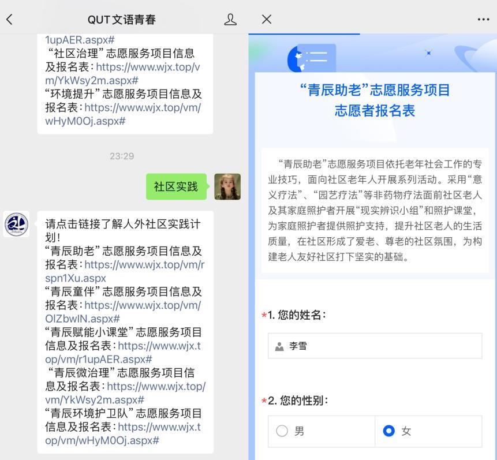Tap the QUT official account avatar
The height and width of the screenshot is (460, 497).
click(x=16, y=224)
